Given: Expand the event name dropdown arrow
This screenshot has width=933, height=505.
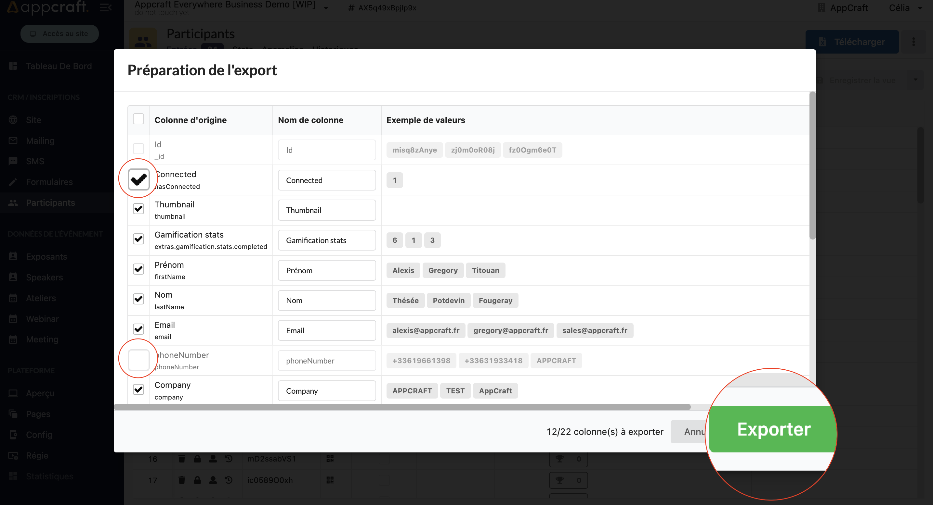Looking at the screenshot, I should click(326, 8).
